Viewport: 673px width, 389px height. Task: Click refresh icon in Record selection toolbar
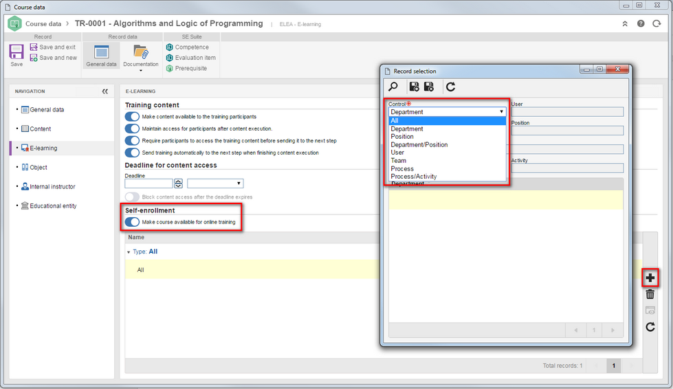coord(450,87)
